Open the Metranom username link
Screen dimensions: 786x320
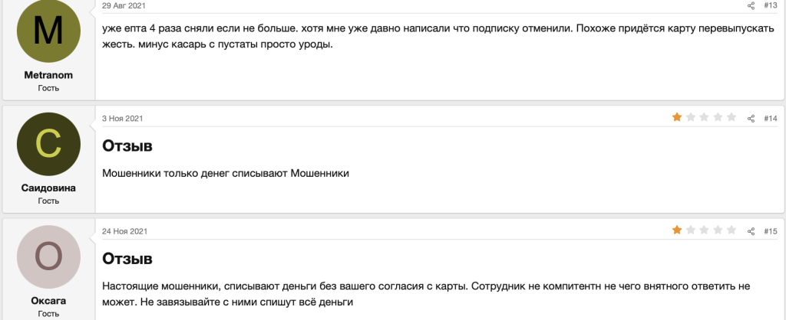click(48, 75)
